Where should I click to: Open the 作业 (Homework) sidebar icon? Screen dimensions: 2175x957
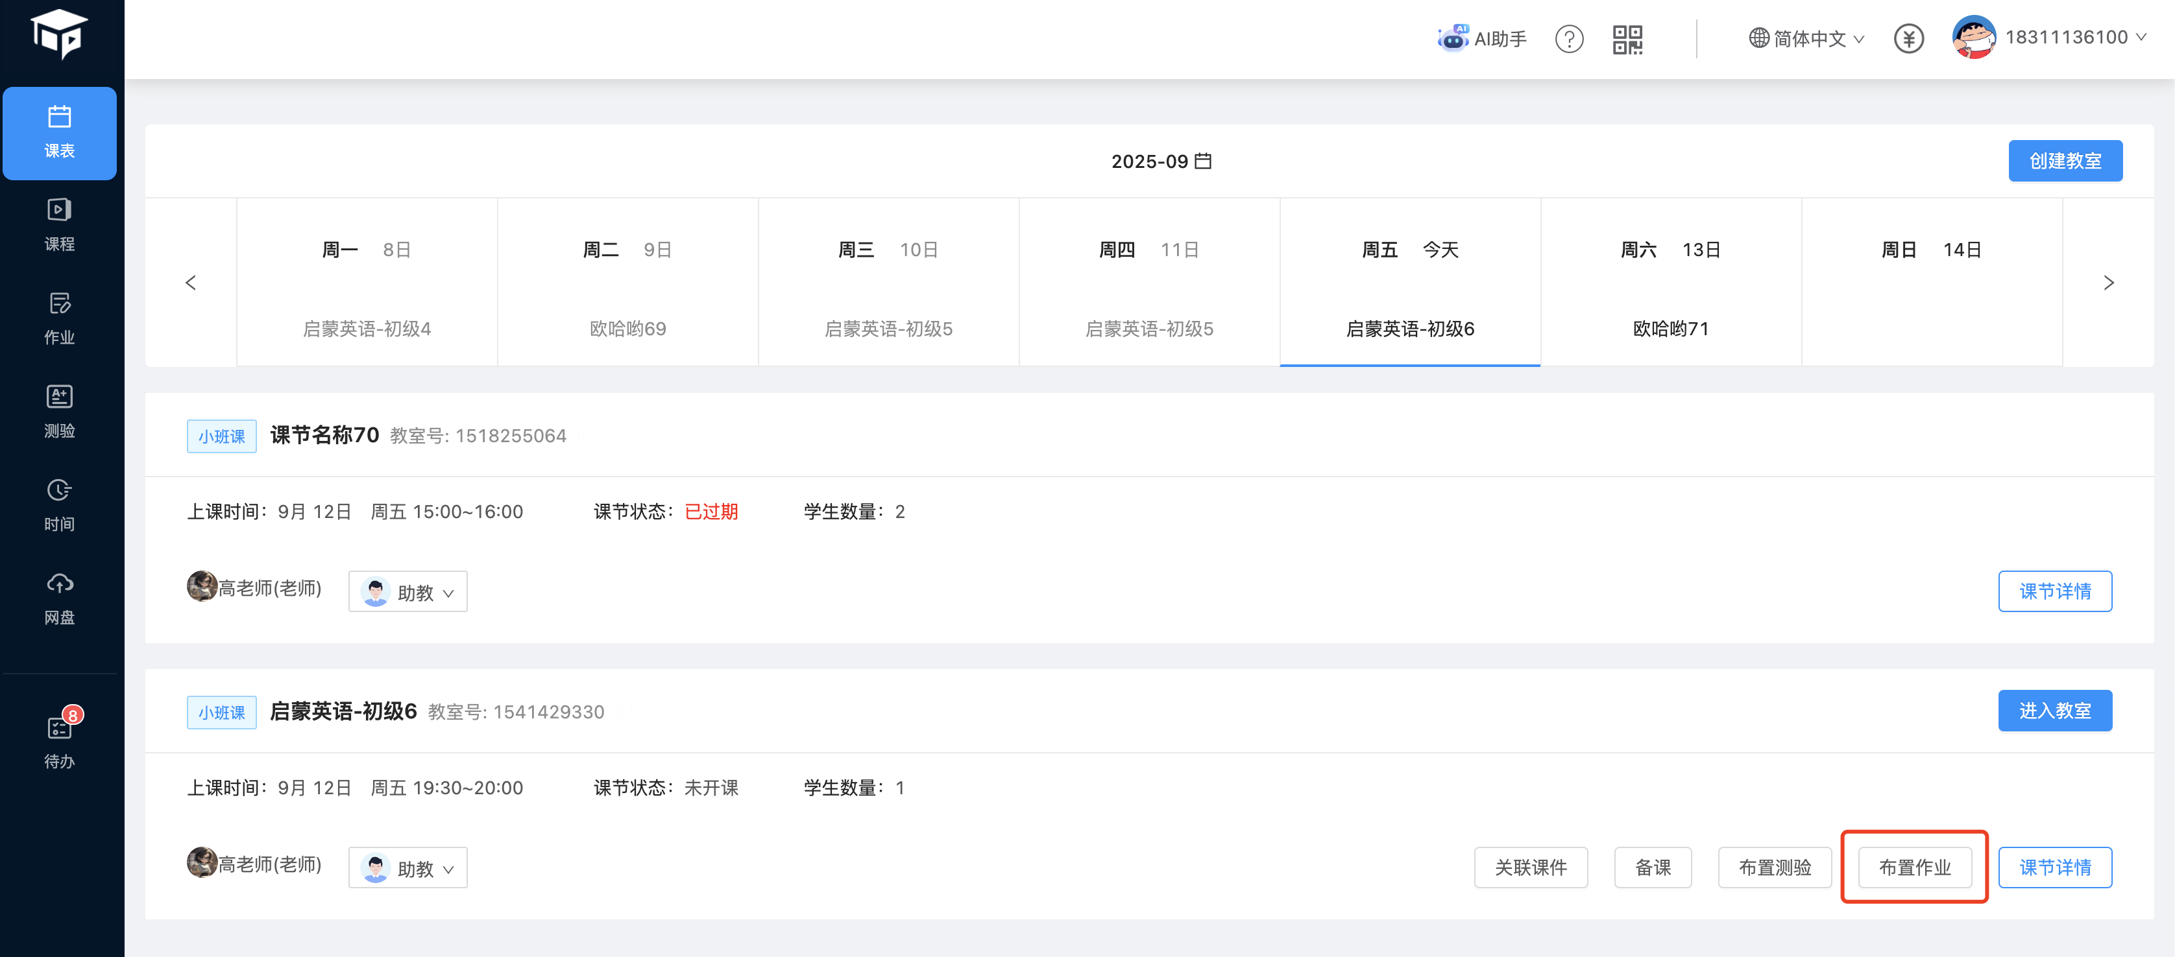(x=59, y=318)
